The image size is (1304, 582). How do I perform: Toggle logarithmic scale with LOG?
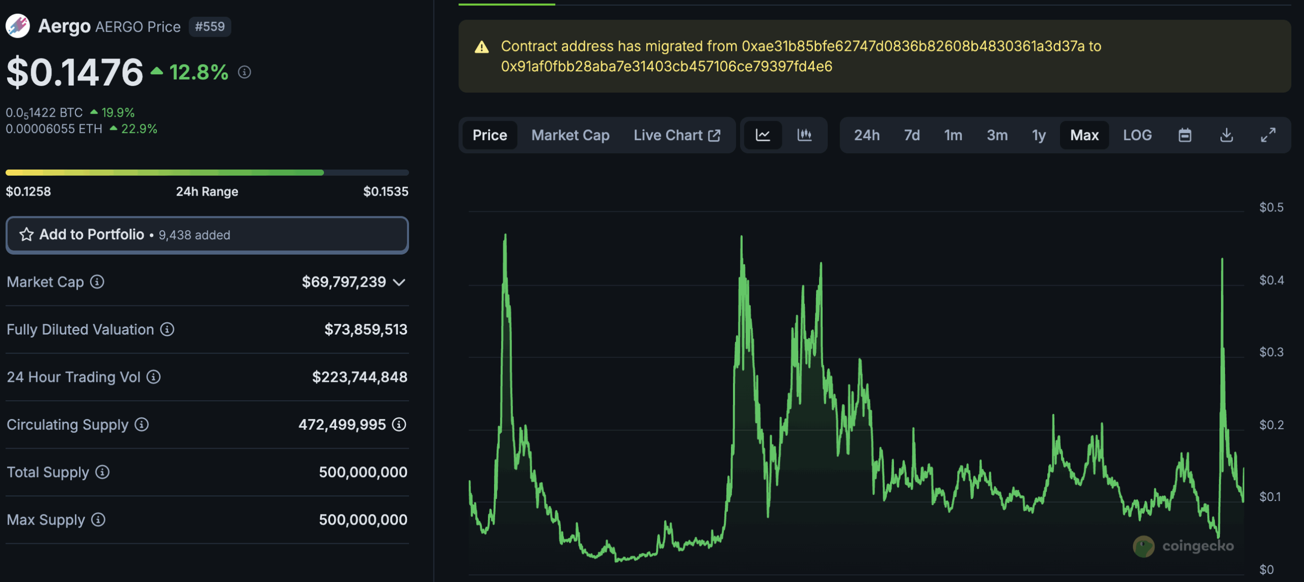(1137, 135)
